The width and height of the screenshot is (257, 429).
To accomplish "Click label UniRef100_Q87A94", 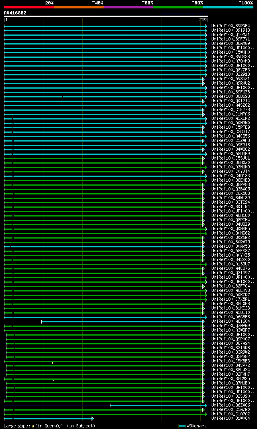I will [230, 343].
